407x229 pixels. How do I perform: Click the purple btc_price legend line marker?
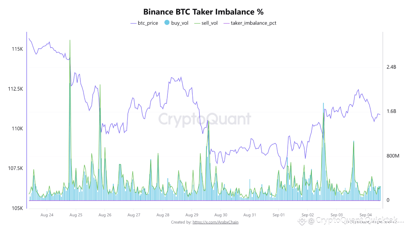coord(133,23)
